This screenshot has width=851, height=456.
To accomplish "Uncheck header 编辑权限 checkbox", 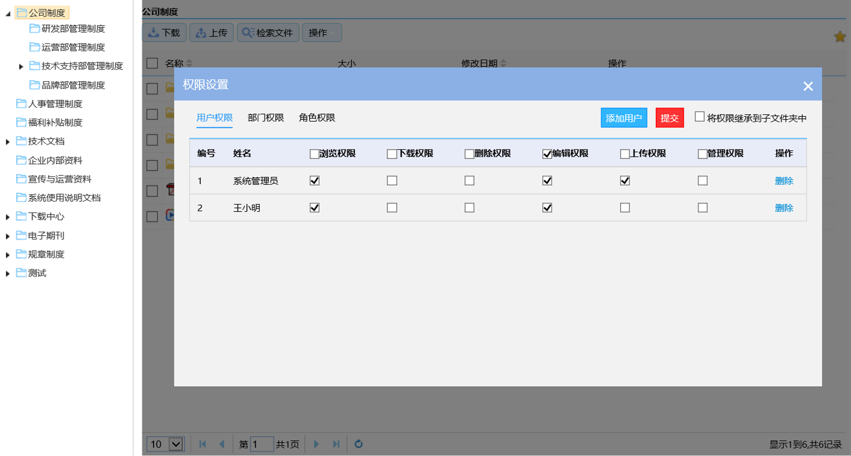I will (547, 154).
